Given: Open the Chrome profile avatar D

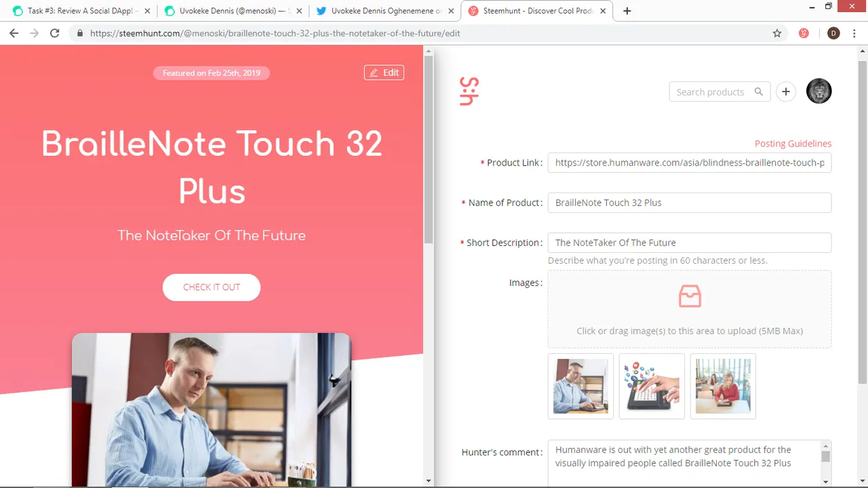Looking at the screenshot, I should 833,33.
